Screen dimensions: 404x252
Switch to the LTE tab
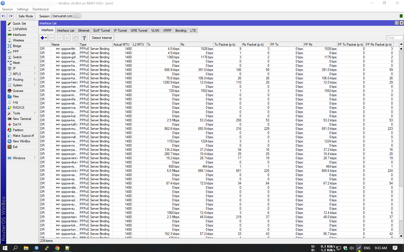193,31
